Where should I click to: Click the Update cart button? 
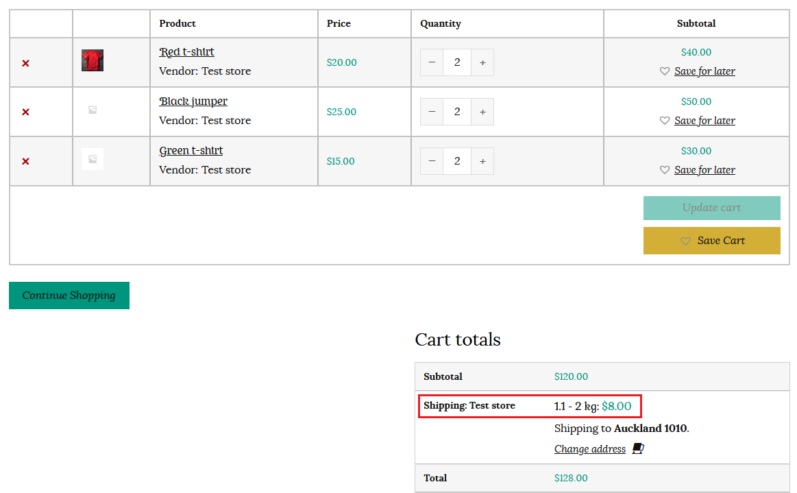[711, 208]
